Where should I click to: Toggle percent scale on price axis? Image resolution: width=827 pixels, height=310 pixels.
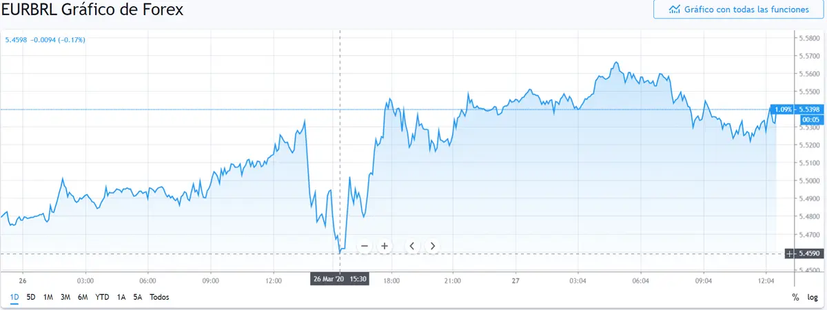(795, 297)
